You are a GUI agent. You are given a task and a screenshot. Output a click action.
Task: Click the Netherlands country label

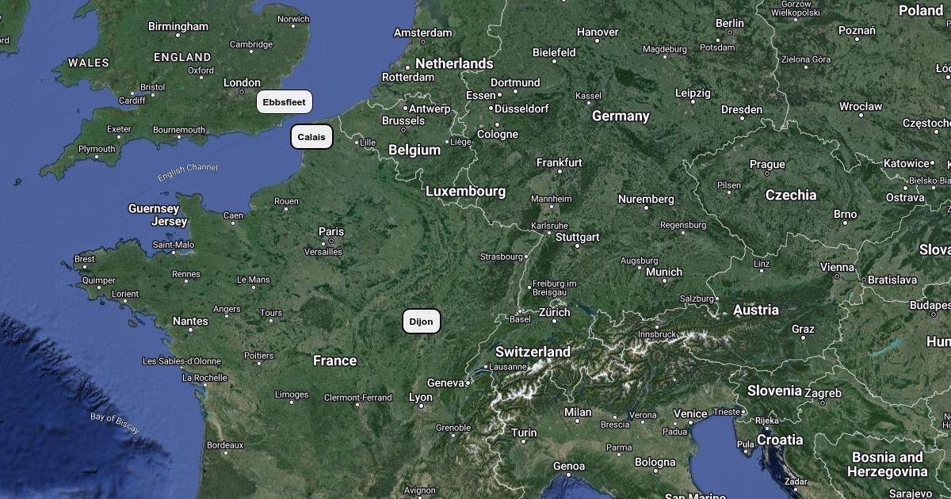coord(454,63)
